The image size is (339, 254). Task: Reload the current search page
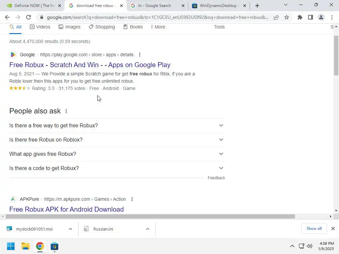pyautogui.click(x=28, y=17)
